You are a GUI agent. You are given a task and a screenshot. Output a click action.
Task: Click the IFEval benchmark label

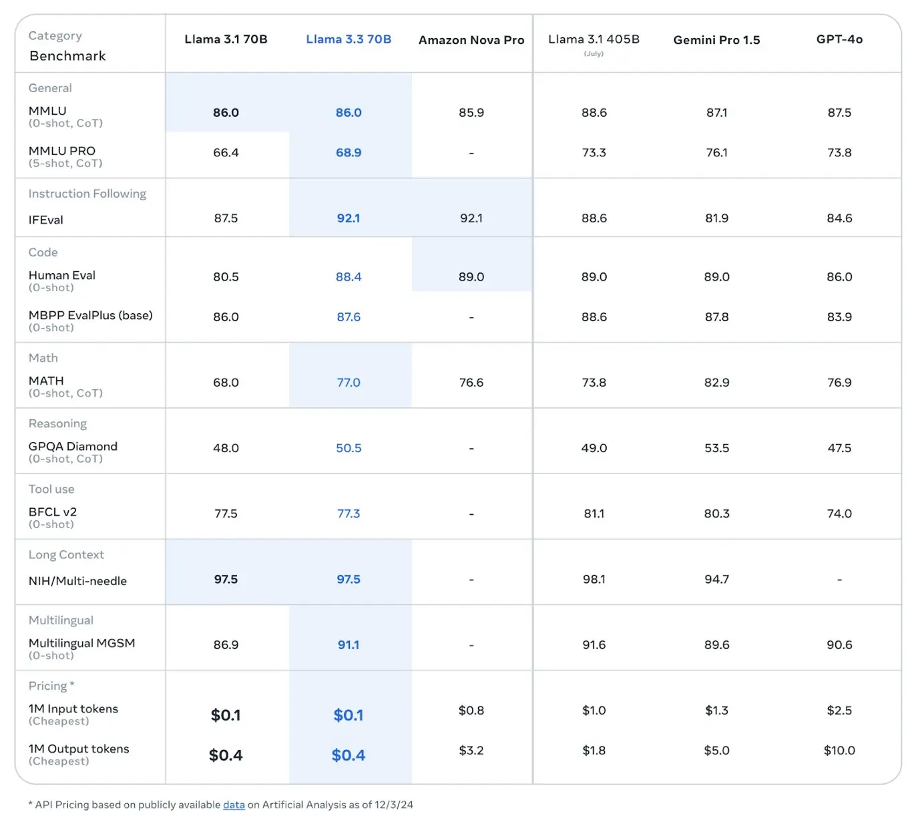coord(46,220)
